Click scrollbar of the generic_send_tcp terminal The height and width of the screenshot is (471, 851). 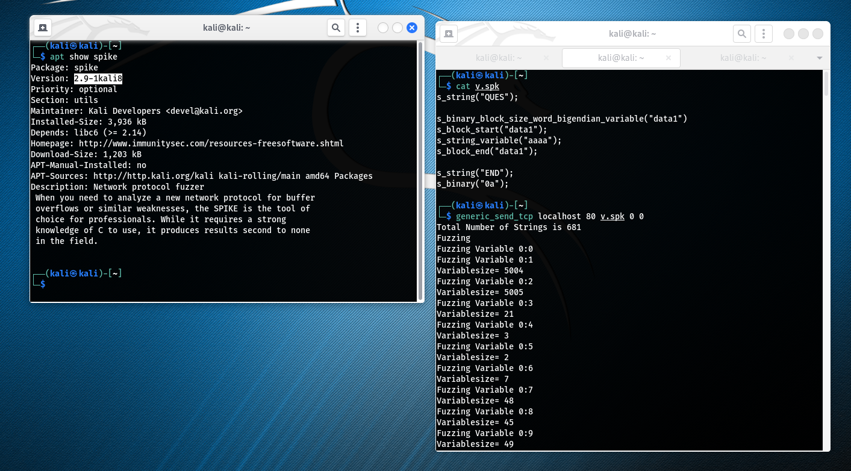pos(826,84)
